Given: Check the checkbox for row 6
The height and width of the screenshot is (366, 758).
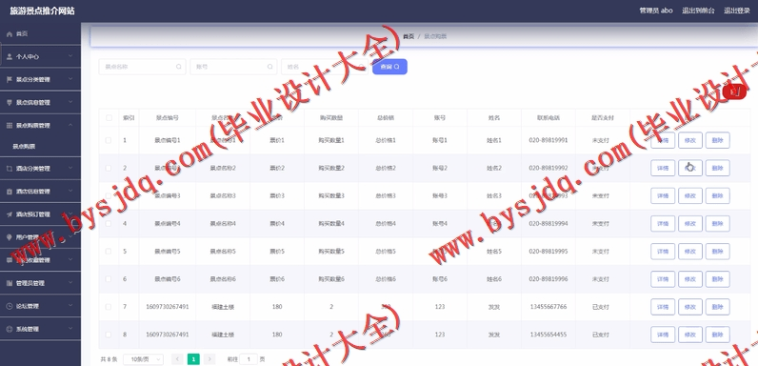Looking at the screenshot, I should [109, 279].
